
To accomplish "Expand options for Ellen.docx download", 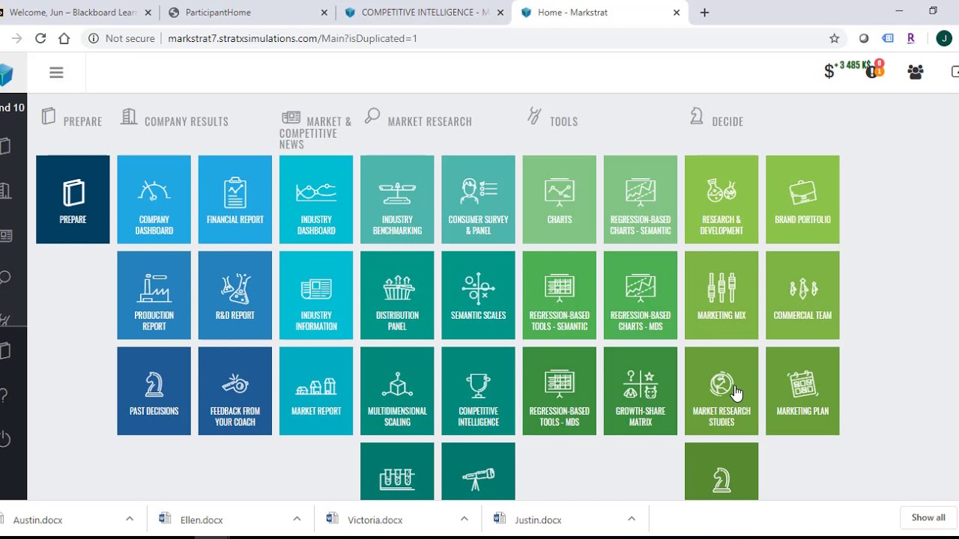I will (x=297, y=519).
